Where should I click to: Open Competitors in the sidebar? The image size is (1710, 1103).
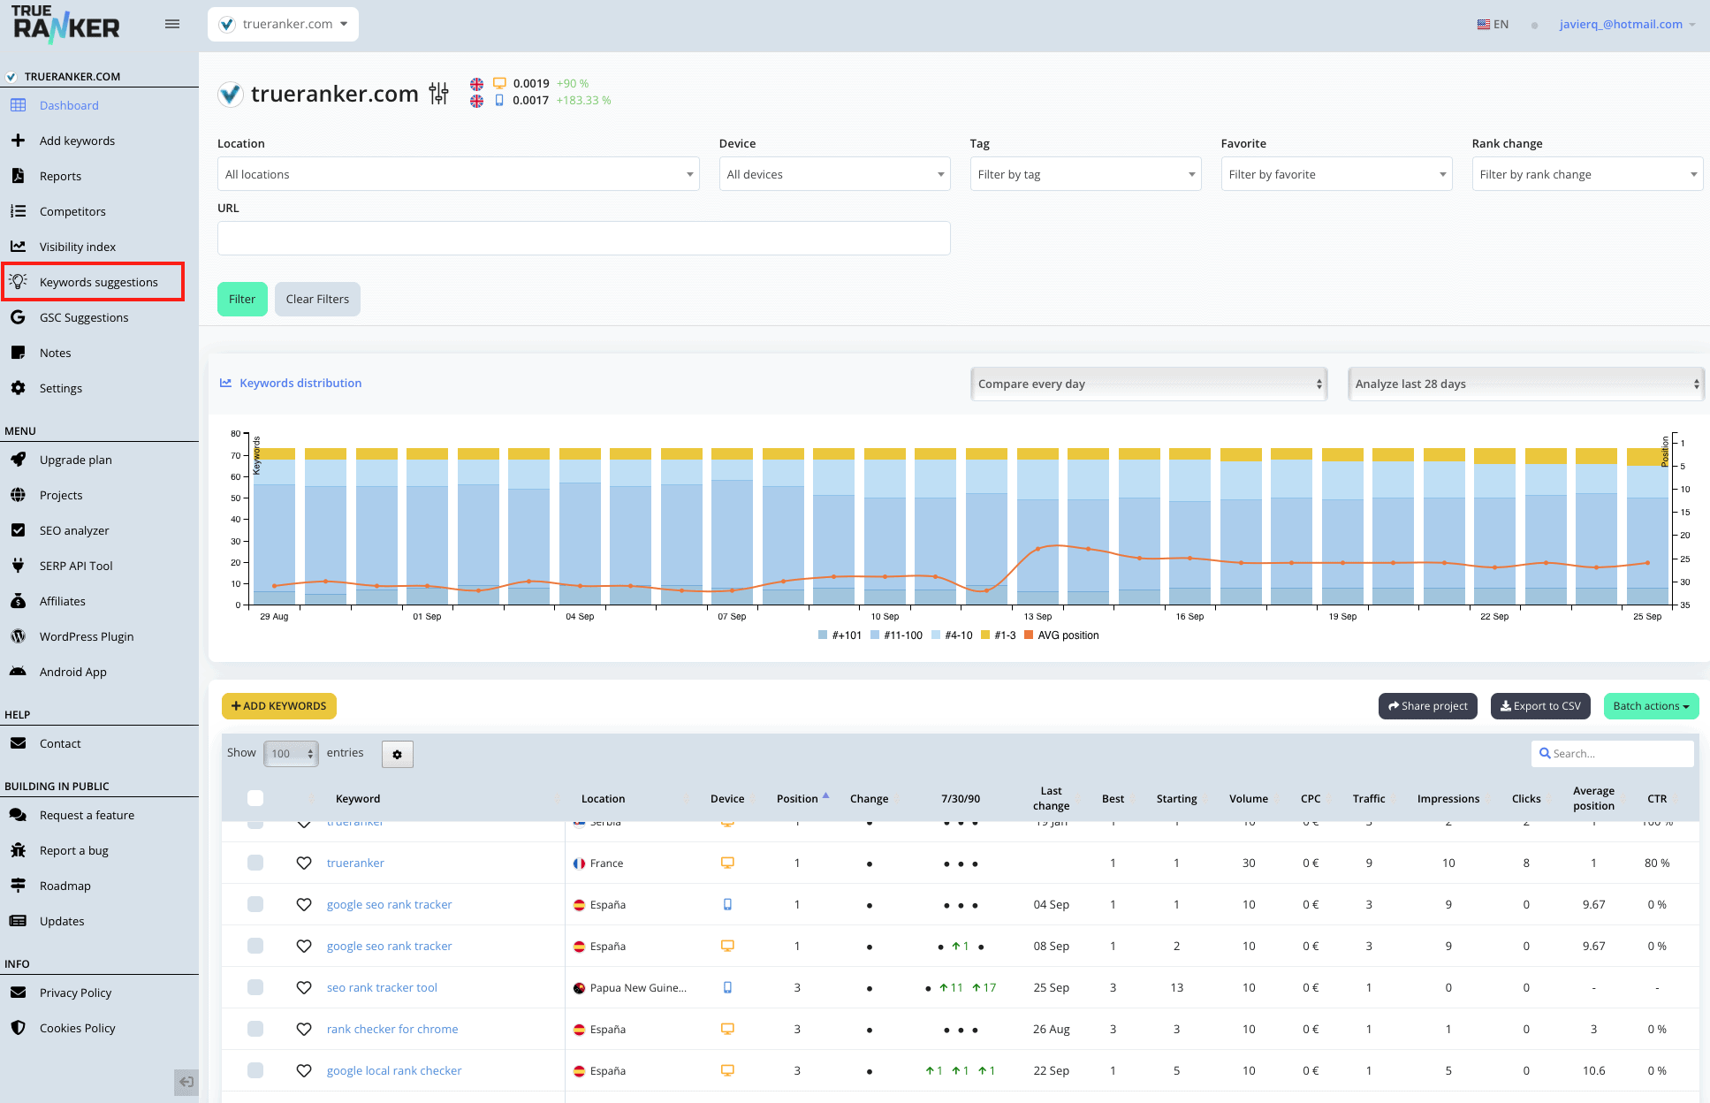tap(72, 211)
